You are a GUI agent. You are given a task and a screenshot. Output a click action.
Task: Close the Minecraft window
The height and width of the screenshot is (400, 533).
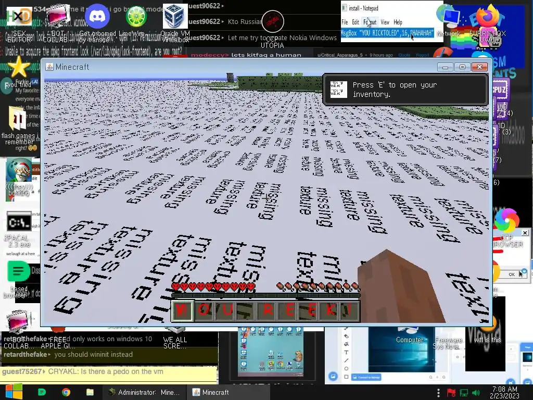pyautogui.click(x=479, y=67)
